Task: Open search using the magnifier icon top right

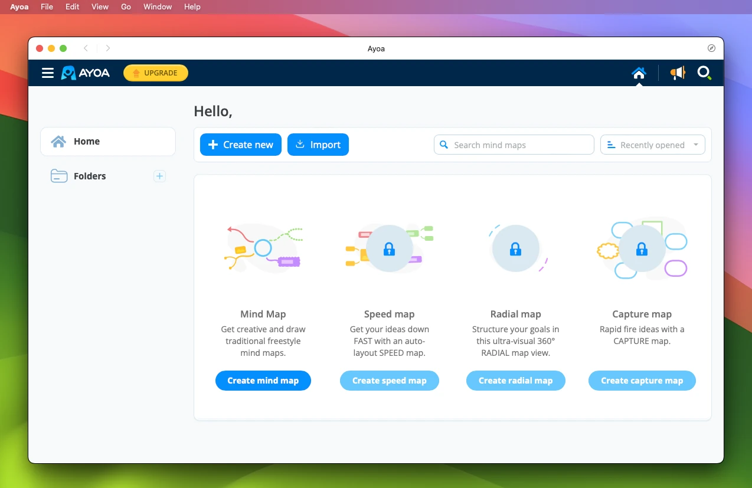Action: pyautogui.click(x=704, y=73)
